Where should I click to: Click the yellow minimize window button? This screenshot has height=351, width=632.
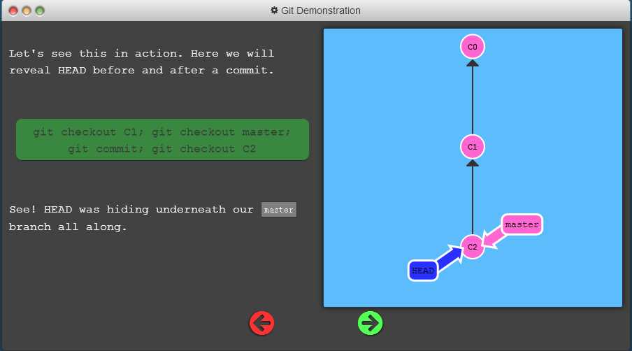click(x=27, y=11)
